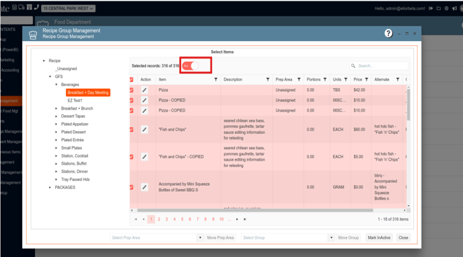Toggle the ALL records switch
463x257 pixels.
(190, 66)
